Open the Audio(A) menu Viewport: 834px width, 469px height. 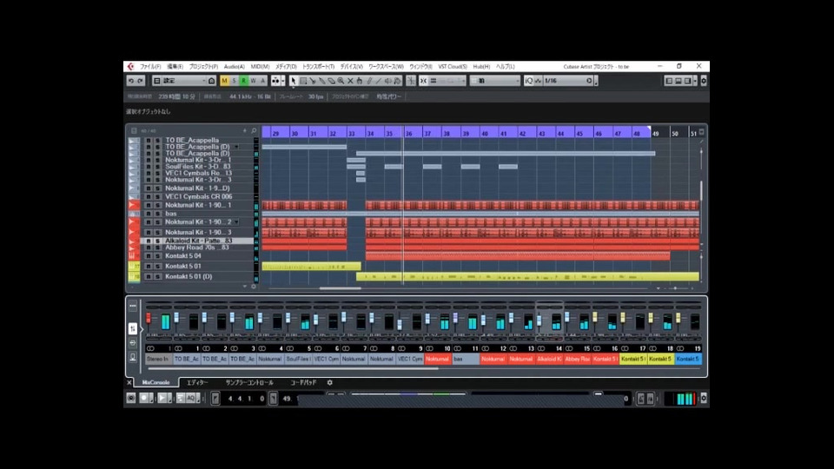(234, 67)
